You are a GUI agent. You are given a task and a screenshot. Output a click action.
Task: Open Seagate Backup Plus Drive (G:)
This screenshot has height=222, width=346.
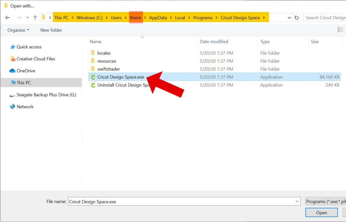(46, 95)
